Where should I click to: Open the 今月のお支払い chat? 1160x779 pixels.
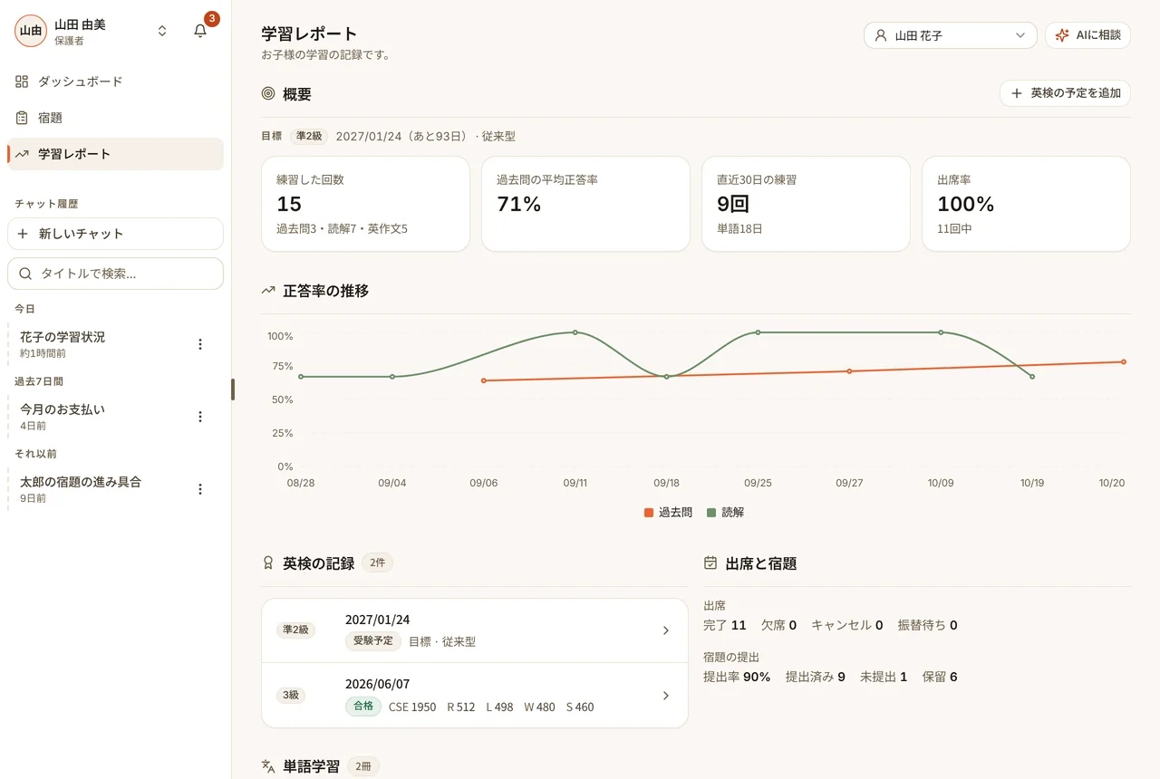(100, 417)
